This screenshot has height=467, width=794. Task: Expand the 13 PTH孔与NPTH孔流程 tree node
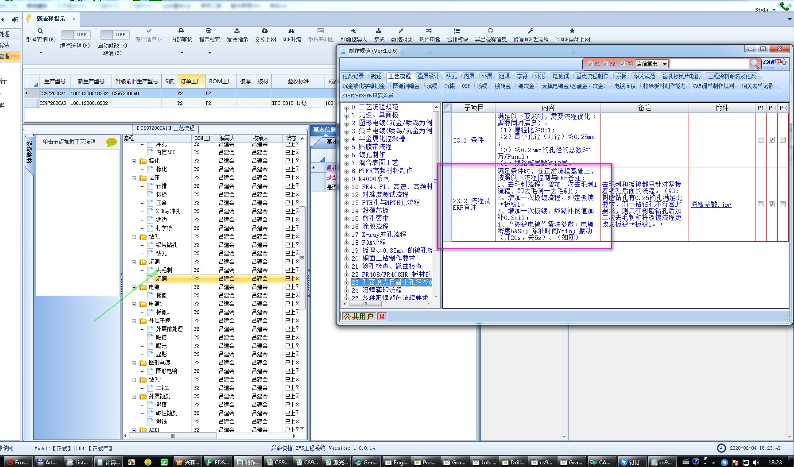click(346, 203)
